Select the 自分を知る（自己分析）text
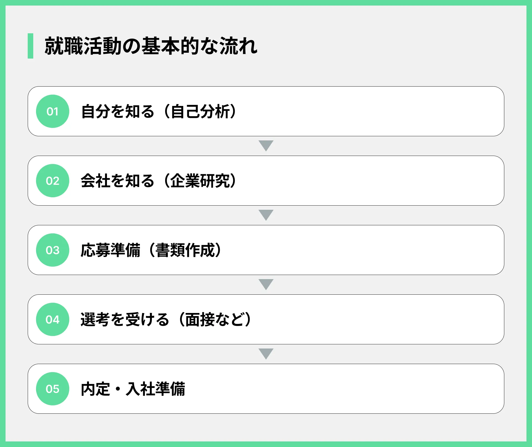Screen dimensions: 532x447 point(159,112)
